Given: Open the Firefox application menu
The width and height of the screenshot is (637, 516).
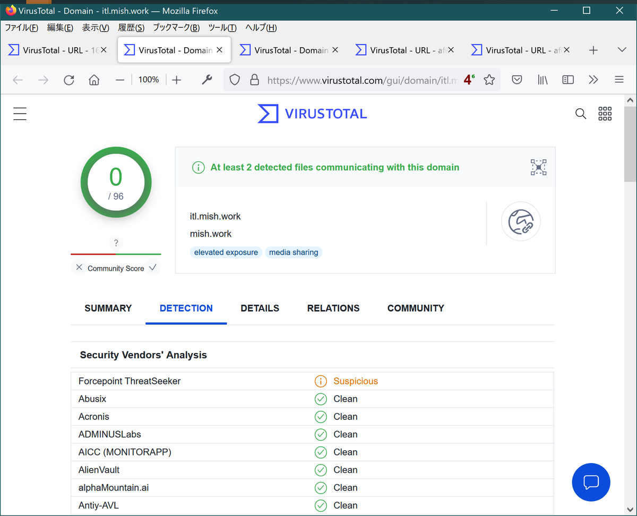Looking at the screenshot, I should [x=619, y=80].
